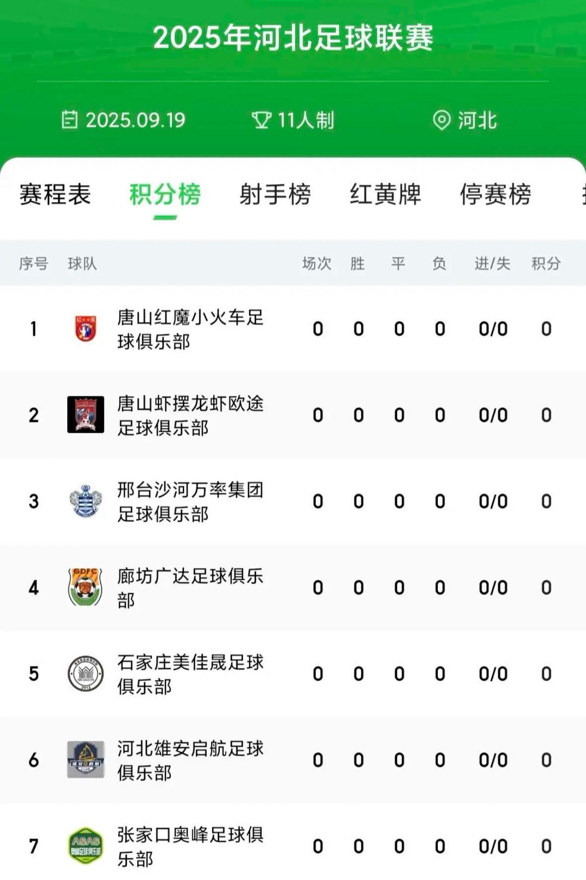Tap the 2025年河北足球联赛 title
The height and width of the screenshot is (880, 586).
[x=293, y=38]
